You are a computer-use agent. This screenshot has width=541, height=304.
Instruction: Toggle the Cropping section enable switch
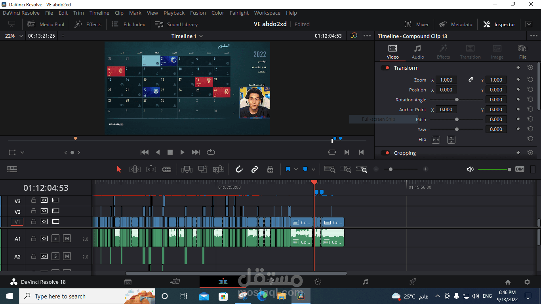click(385, 153)
